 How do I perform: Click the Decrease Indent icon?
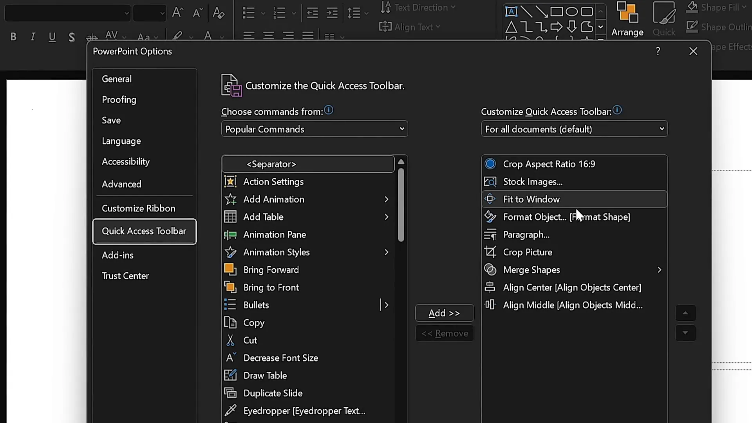click(x=312, y=13)
